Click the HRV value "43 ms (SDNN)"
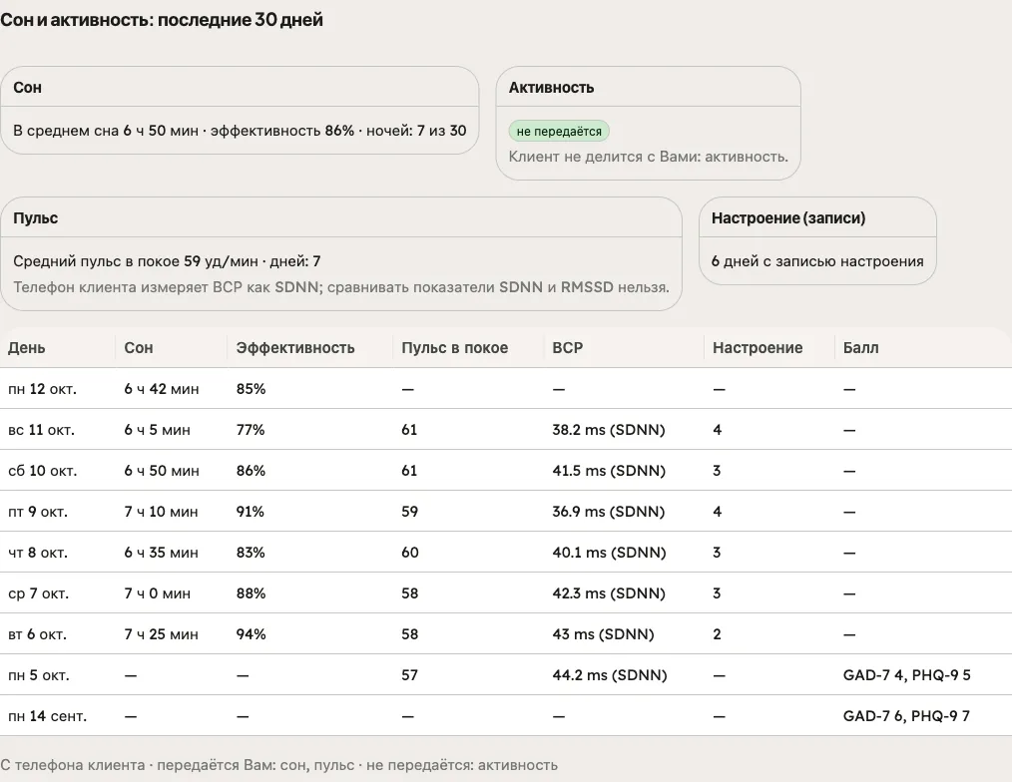1012x782 pixels. 604,635
